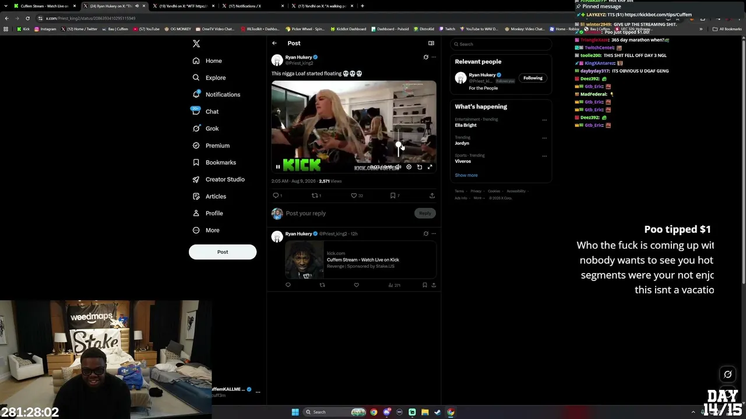Switch to the Notifications / X tab

coord(251,6)
